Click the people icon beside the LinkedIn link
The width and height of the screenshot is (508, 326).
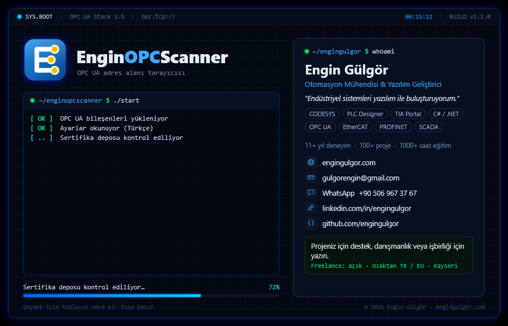coord(311,208)
